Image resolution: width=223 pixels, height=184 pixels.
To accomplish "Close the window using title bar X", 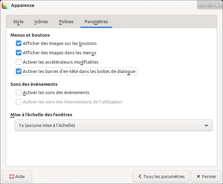I will [x=217, y=6].
